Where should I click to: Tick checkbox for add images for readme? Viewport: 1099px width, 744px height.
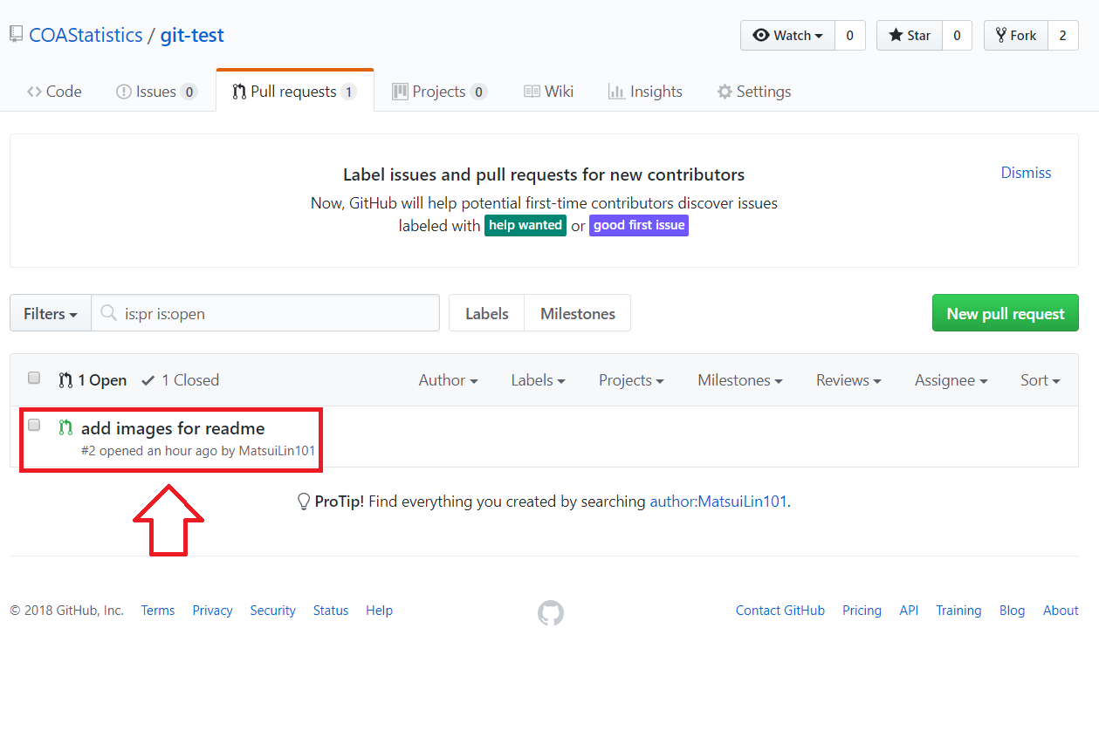[x=34, y=425]
